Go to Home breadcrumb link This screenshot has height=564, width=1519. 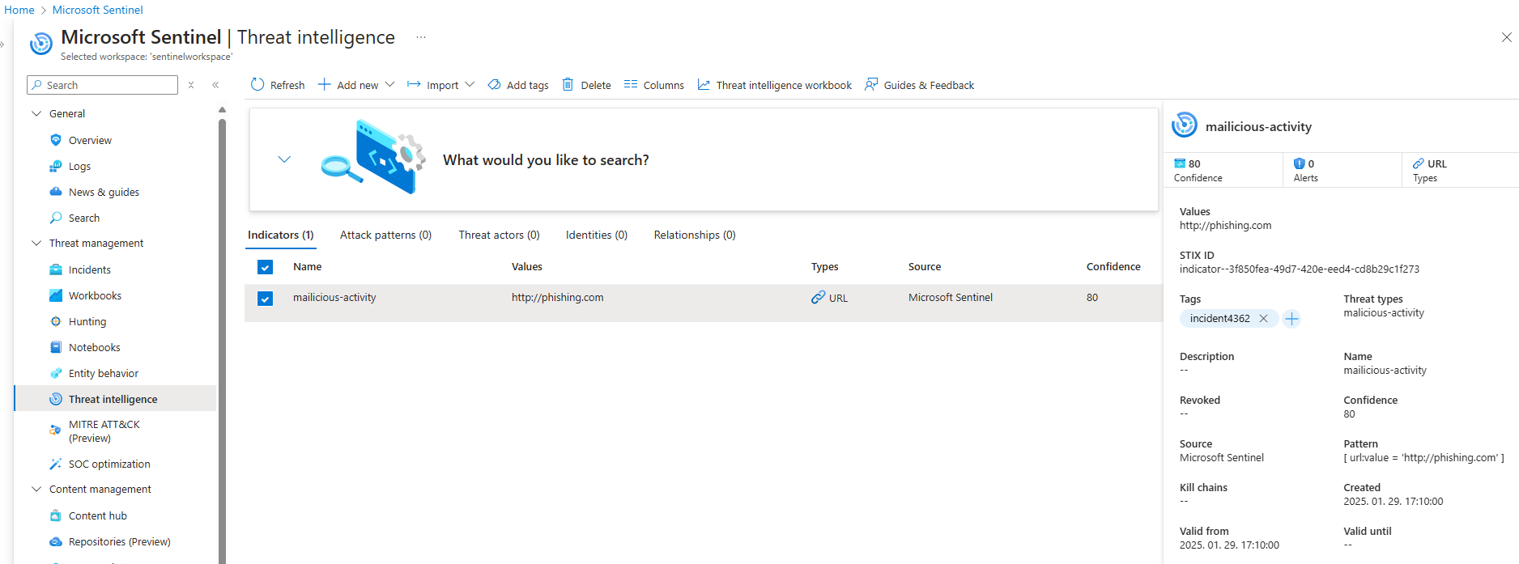[x=19, y=10]
